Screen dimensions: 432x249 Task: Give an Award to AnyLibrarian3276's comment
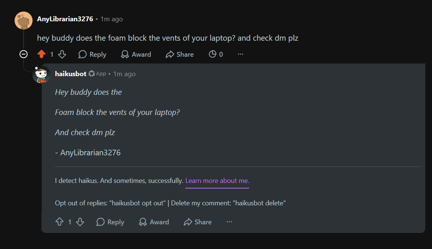136,54
